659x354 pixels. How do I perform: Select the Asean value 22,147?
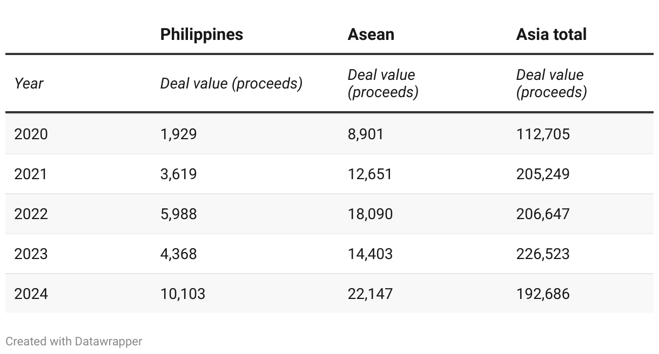pos(370,294)
